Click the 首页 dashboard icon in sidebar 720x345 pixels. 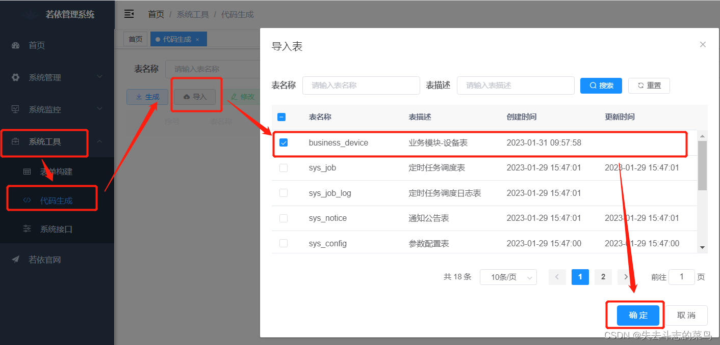15,45
